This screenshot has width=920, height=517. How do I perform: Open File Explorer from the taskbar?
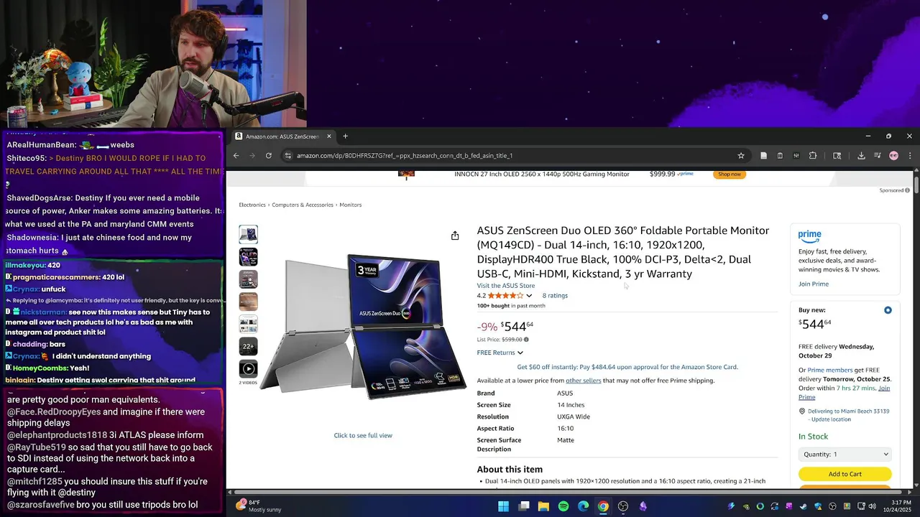[x=543, y=506]
